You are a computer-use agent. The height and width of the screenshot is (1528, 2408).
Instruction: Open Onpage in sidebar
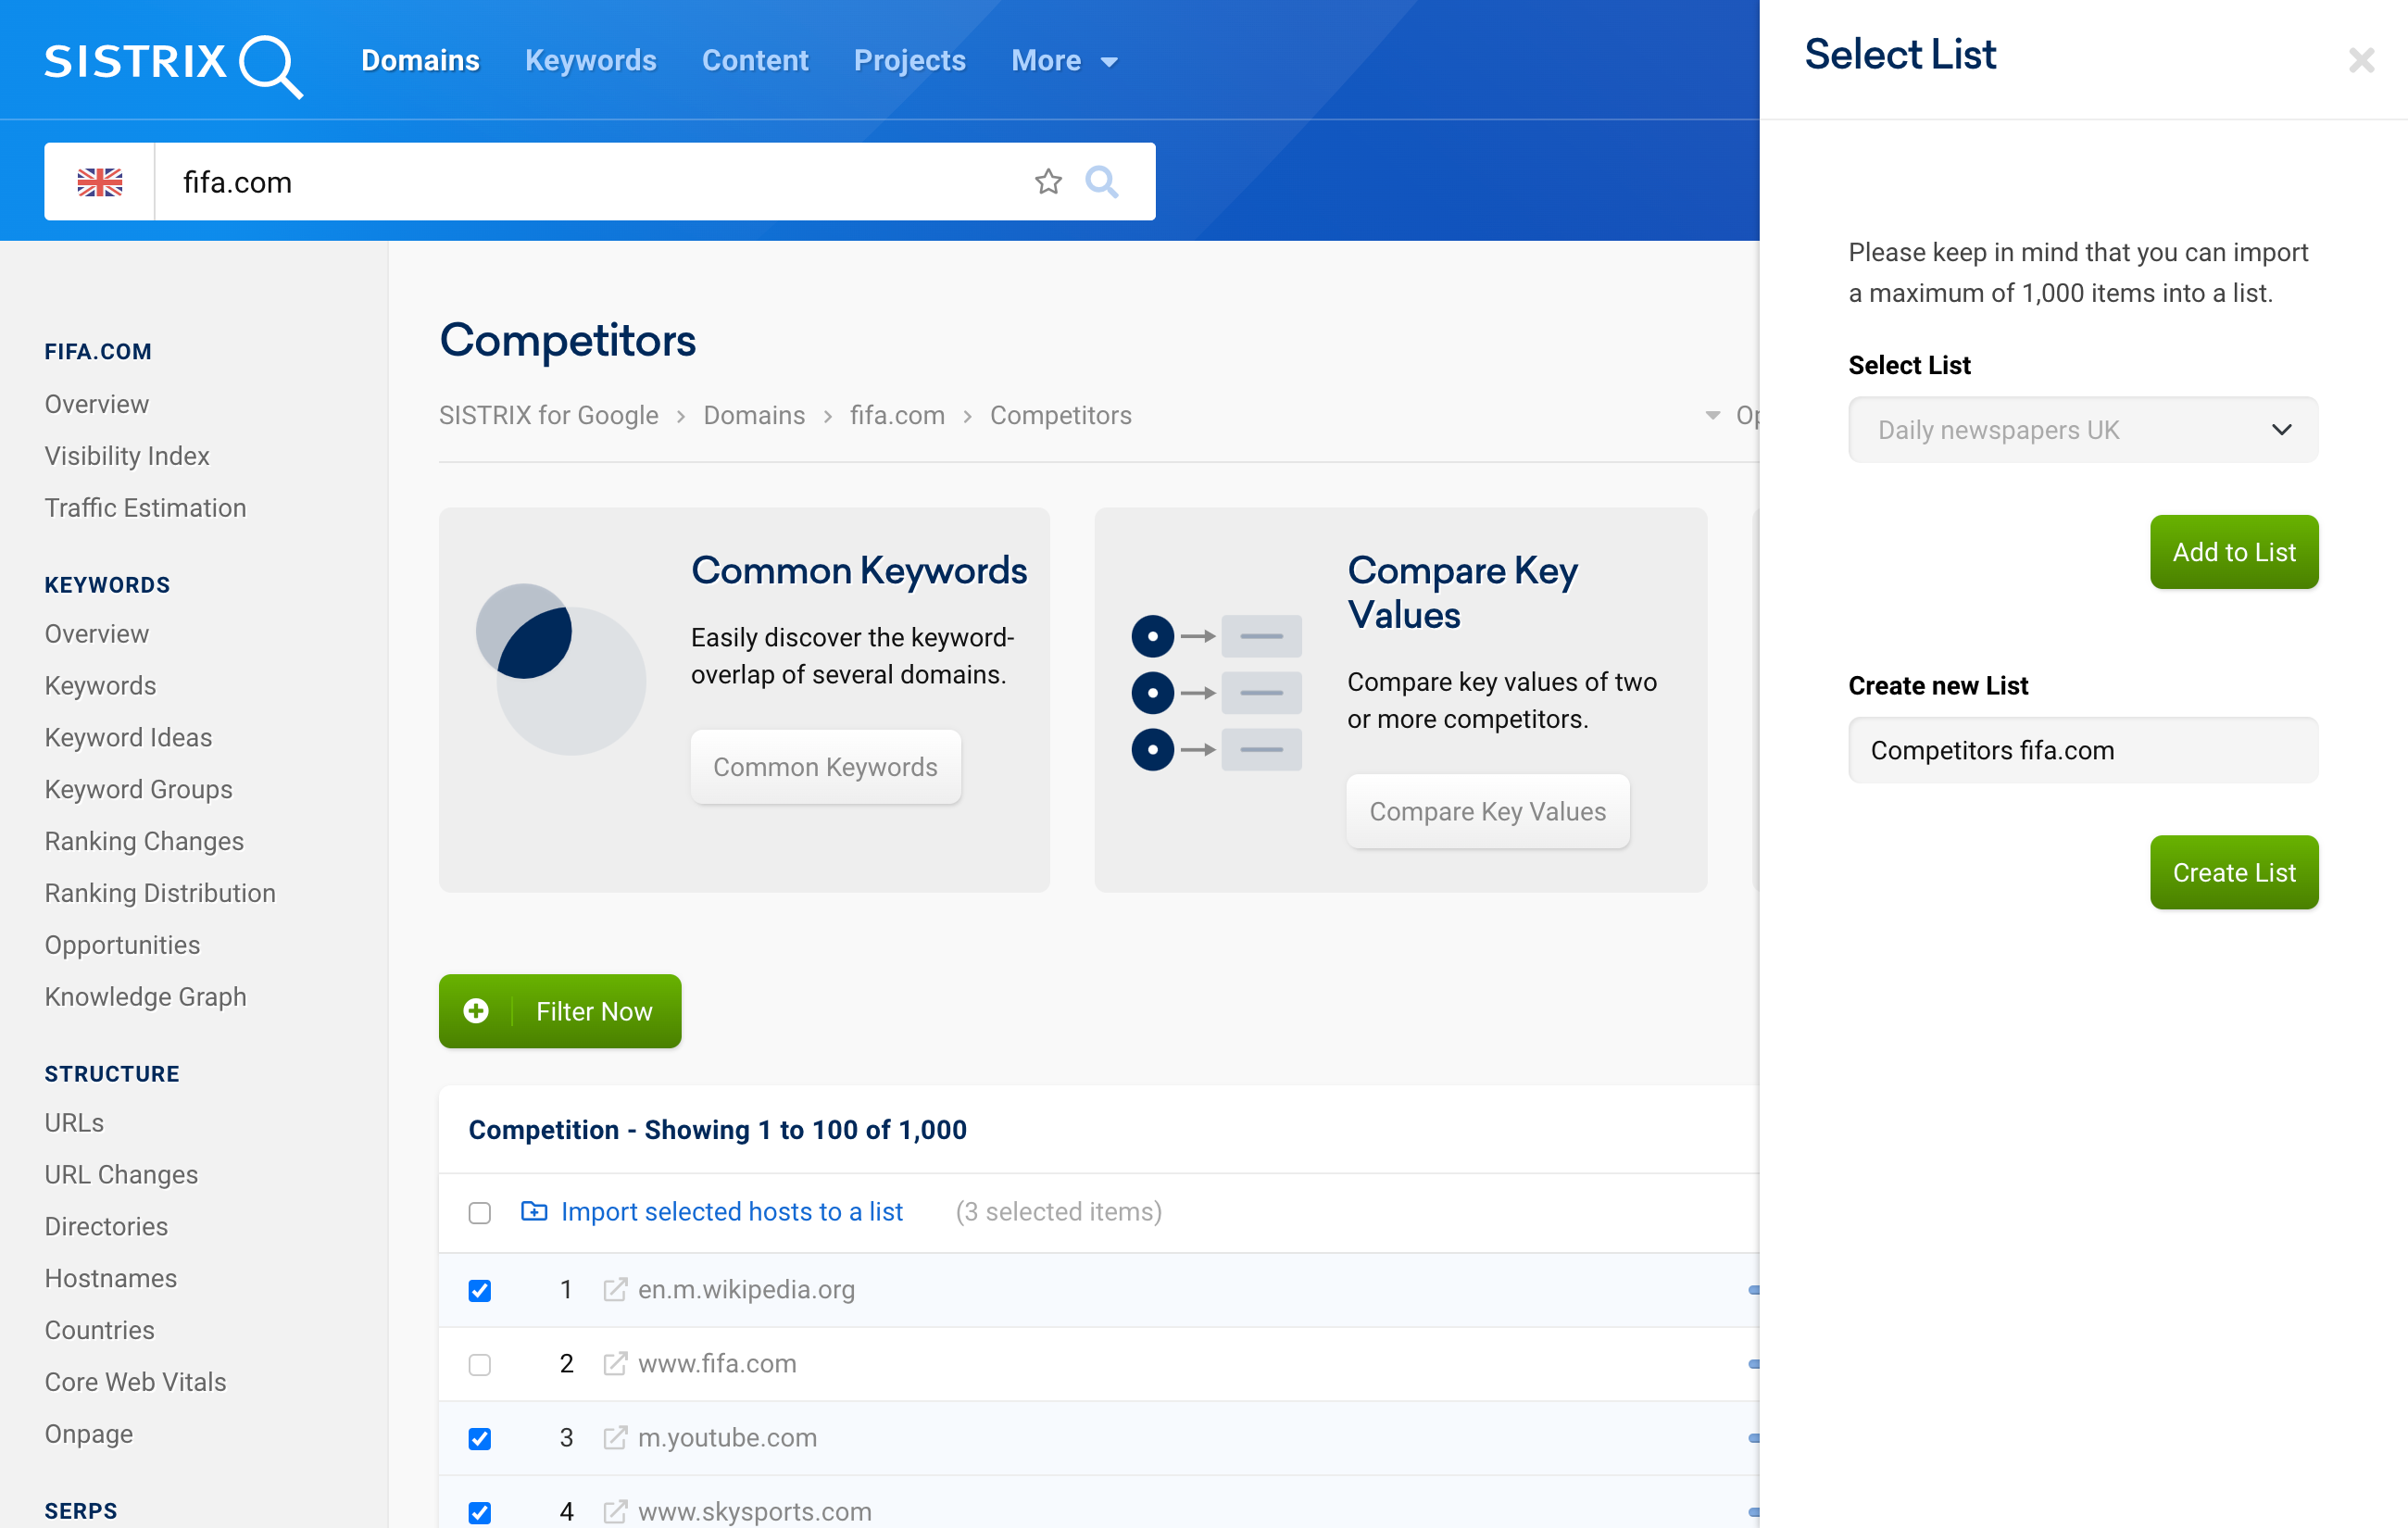[x=88, y=1434]
